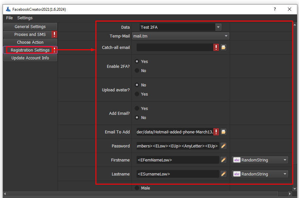Go to General Settings

pyautogui.click(x=30, y=27)
